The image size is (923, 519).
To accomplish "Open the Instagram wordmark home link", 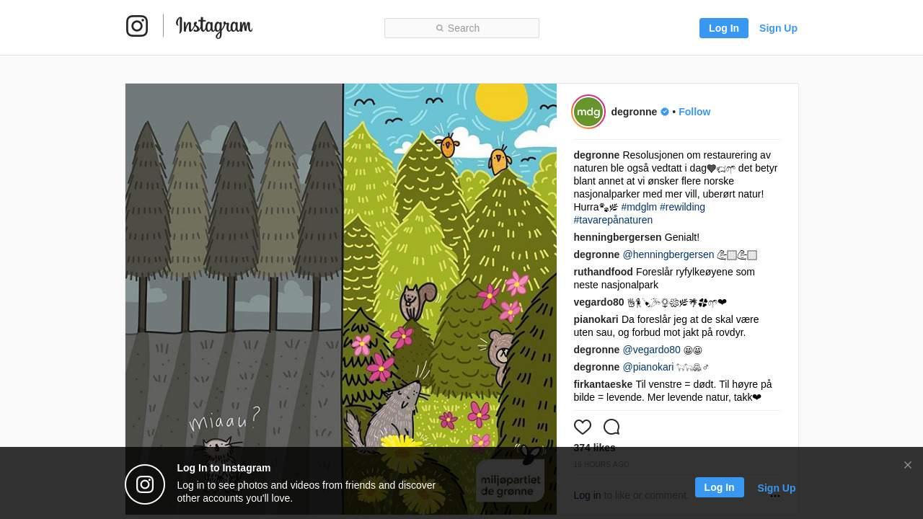I will coord(214,27).
